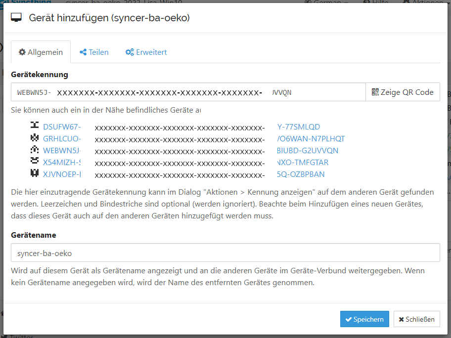Click the identicon beside device XJVNOEP
Viewport: 451px width, 338px height.
(34, 174)
